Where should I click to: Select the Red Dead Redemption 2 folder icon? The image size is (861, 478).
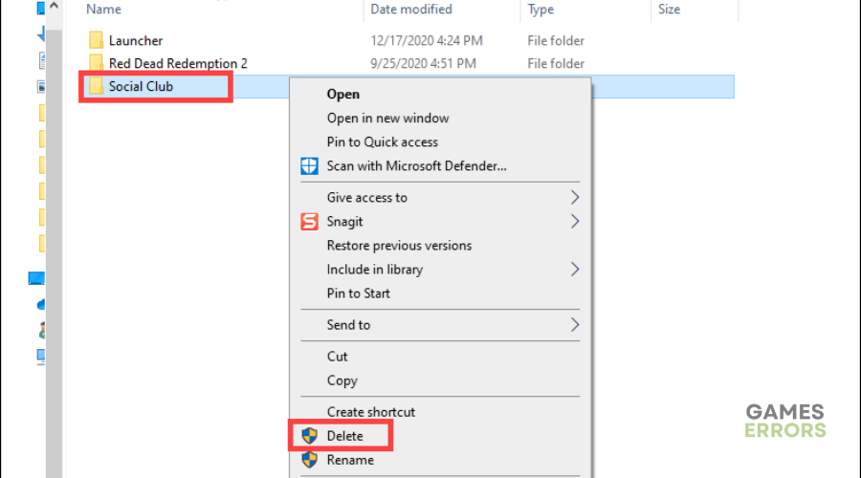[96, 63]
